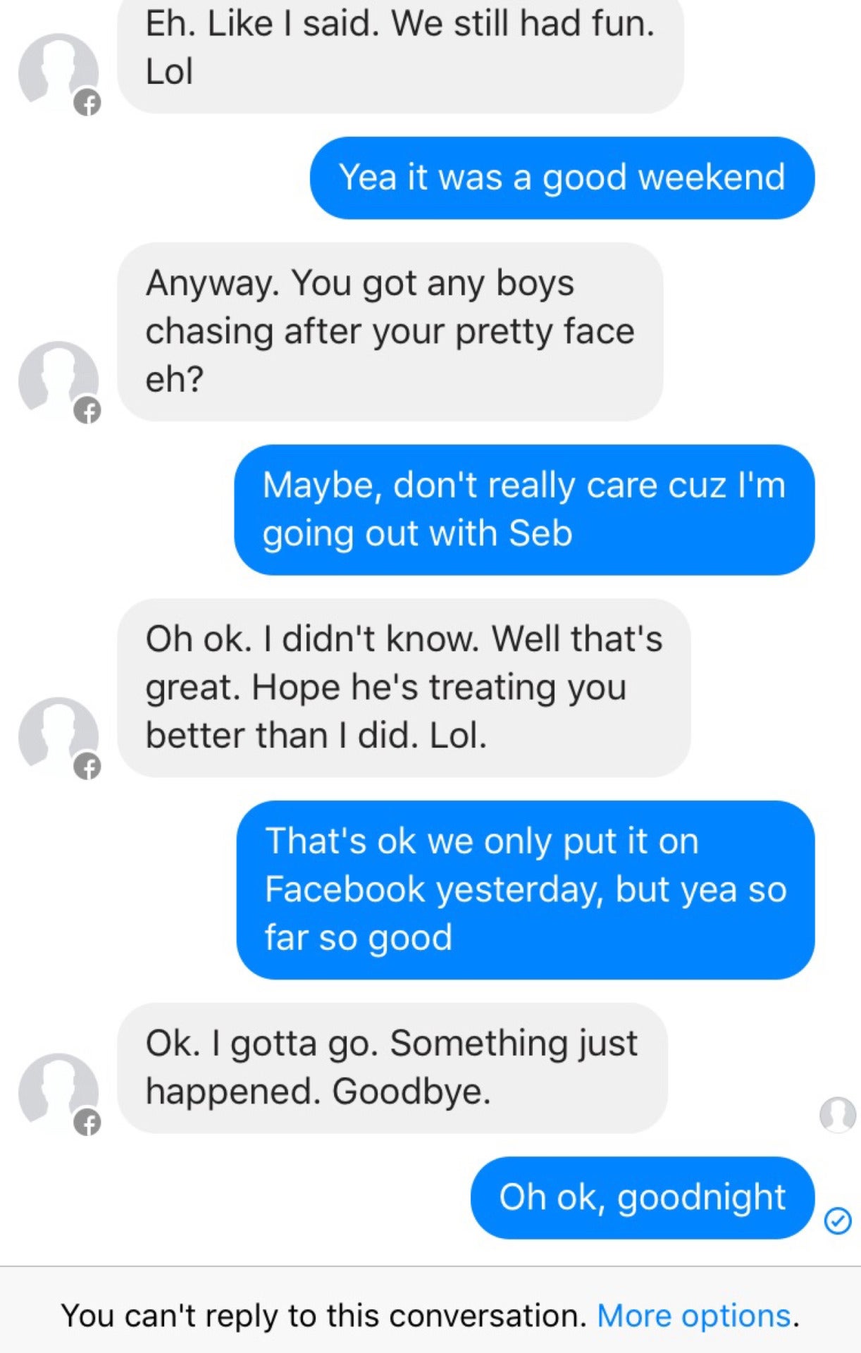Open profile avatar next to "Anyway" message
This screenshot has width=861, height=1353.
[x=57, y=378]
